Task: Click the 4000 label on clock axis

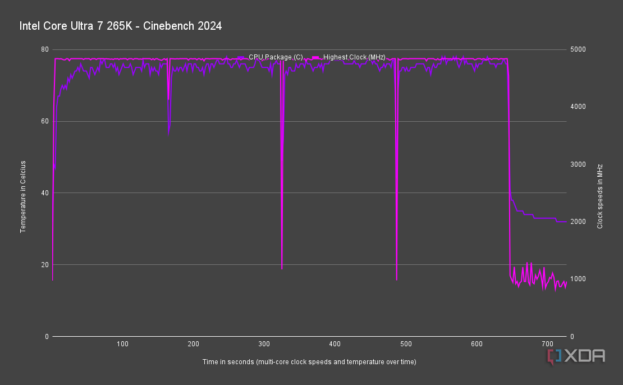Action: [578, 107]
